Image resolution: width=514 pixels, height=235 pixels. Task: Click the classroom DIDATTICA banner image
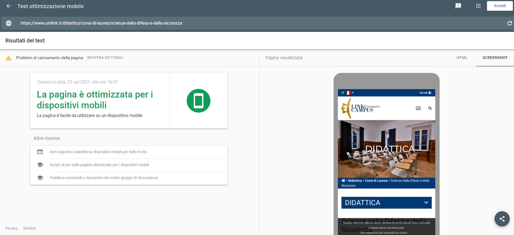click(386, 149)
